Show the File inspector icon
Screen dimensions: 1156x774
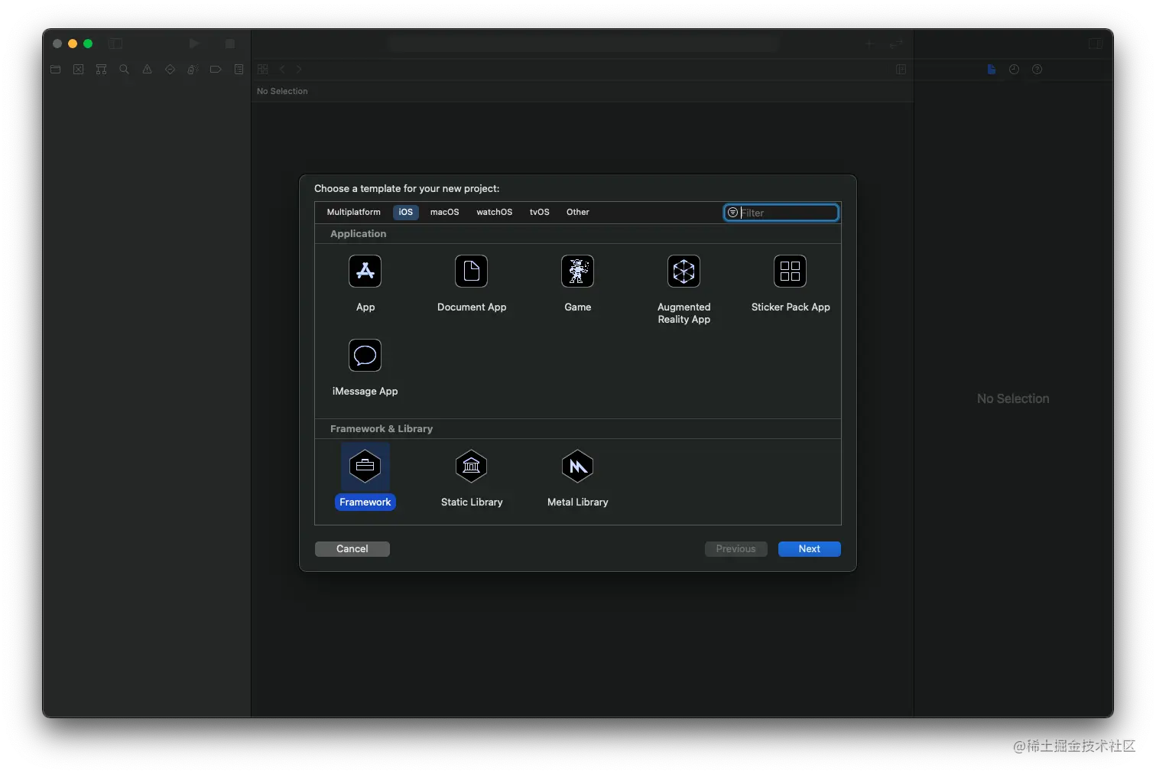click(992, 70)
